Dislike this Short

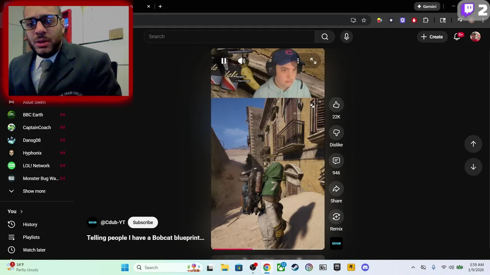click(336, 133)
